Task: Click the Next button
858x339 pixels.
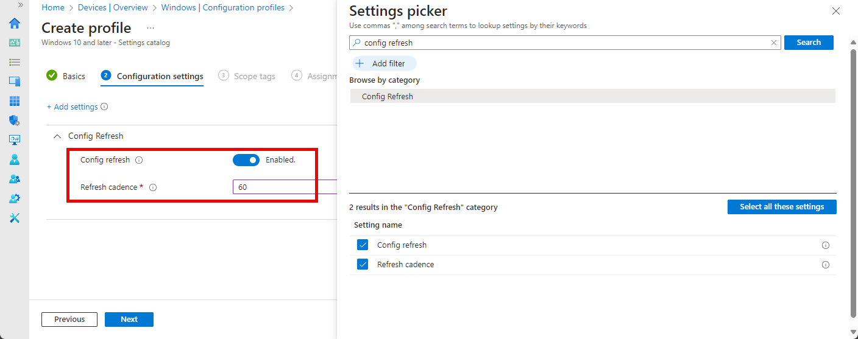Action: pos(129,319)
